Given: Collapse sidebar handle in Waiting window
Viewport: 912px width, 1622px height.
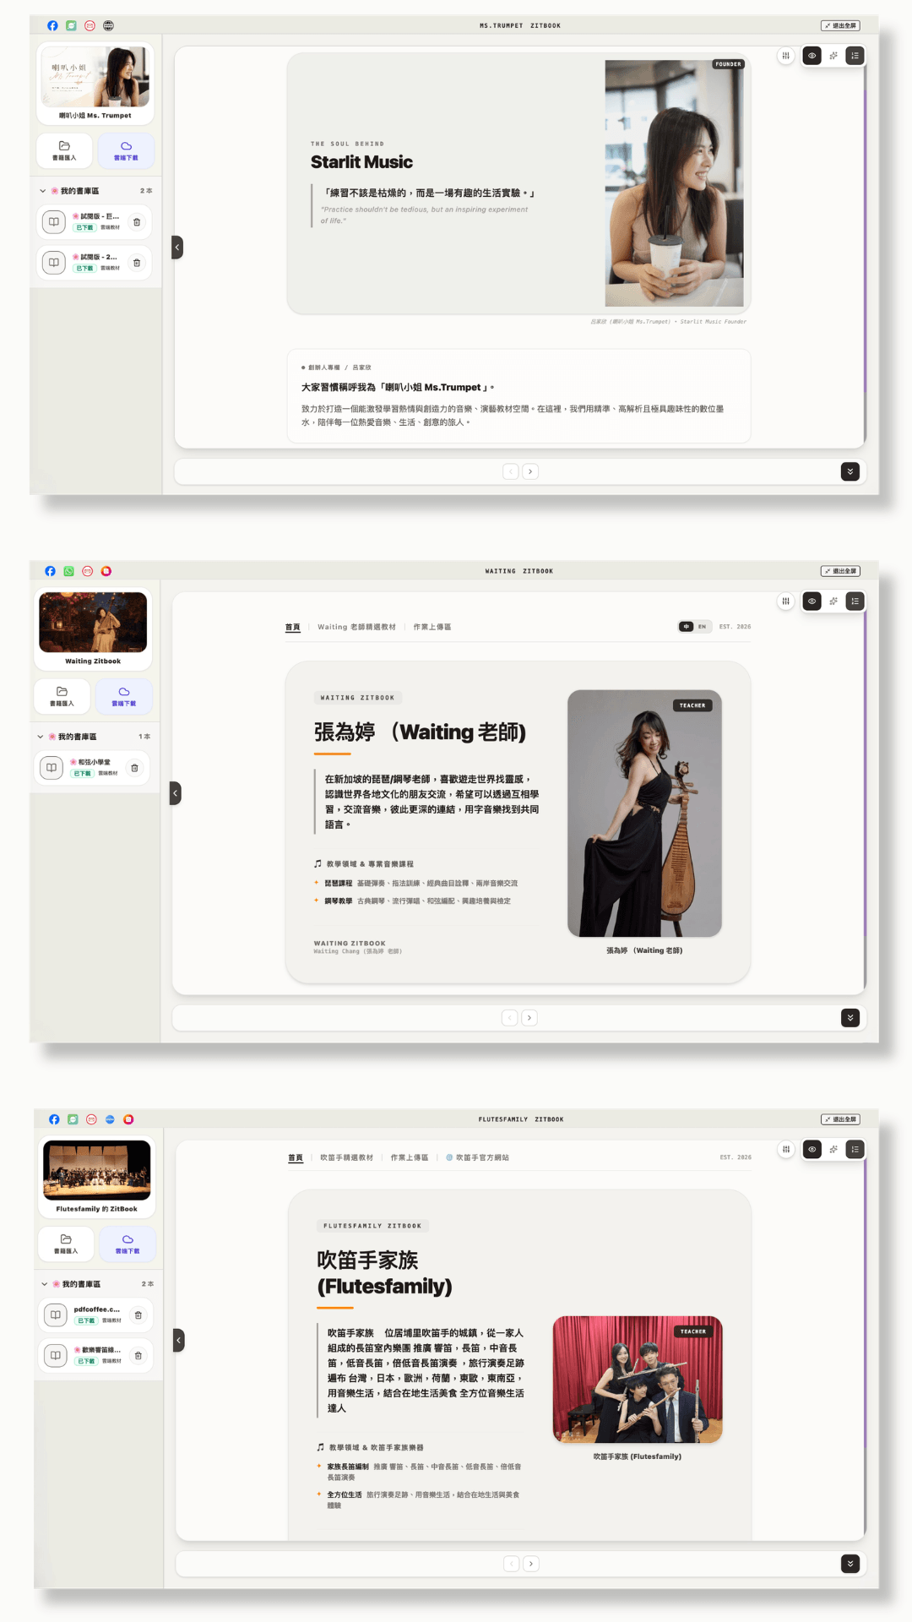Looking at the screenshot, I should click(x=176, y=793).
